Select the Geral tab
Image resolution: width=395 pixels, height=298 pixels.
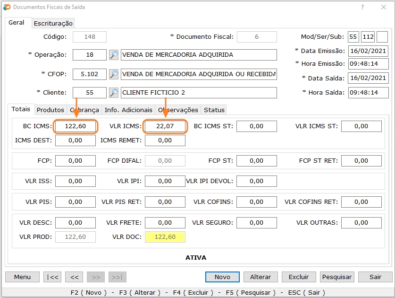click(17, 23)
